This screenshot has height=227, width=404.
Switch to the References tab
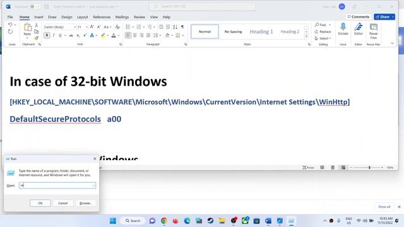point(102,17)
